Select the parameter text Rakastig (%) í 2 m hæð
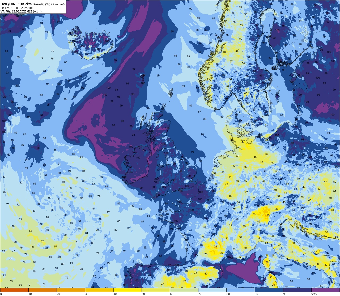The width and height of the screenshot is (340, 296). (49, 4)
